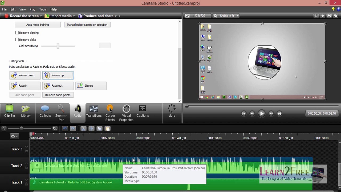Click Produce and share button

(x=96, y=16)
